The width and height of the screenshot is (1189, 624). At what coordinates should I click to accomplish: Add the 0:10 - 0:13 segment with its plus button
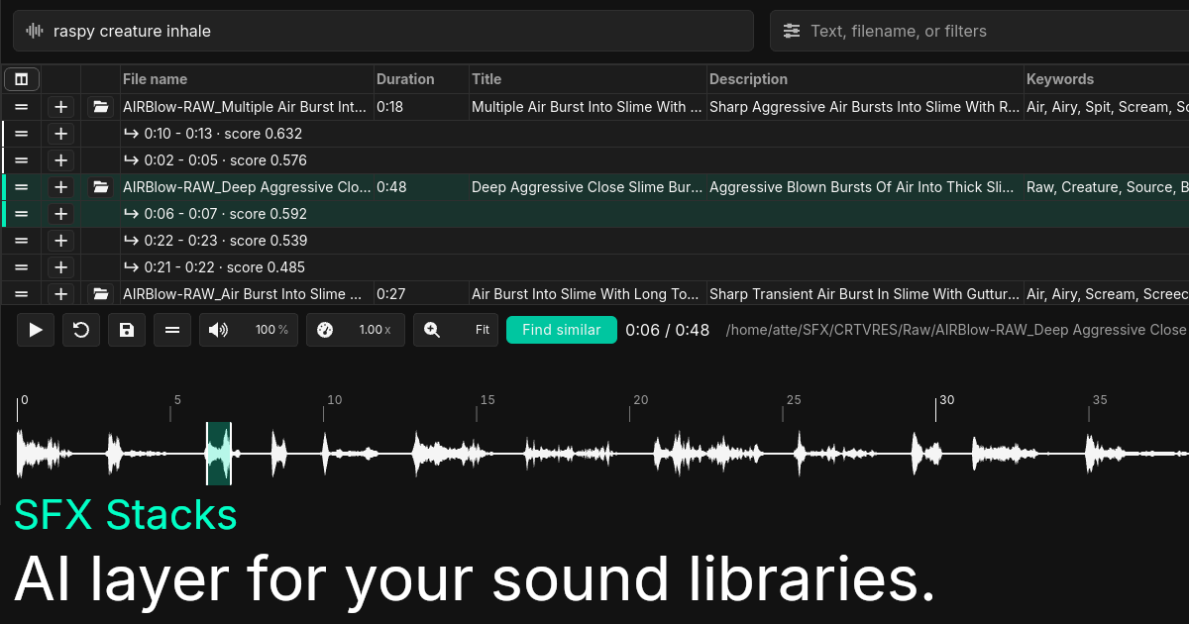[60, 134]
